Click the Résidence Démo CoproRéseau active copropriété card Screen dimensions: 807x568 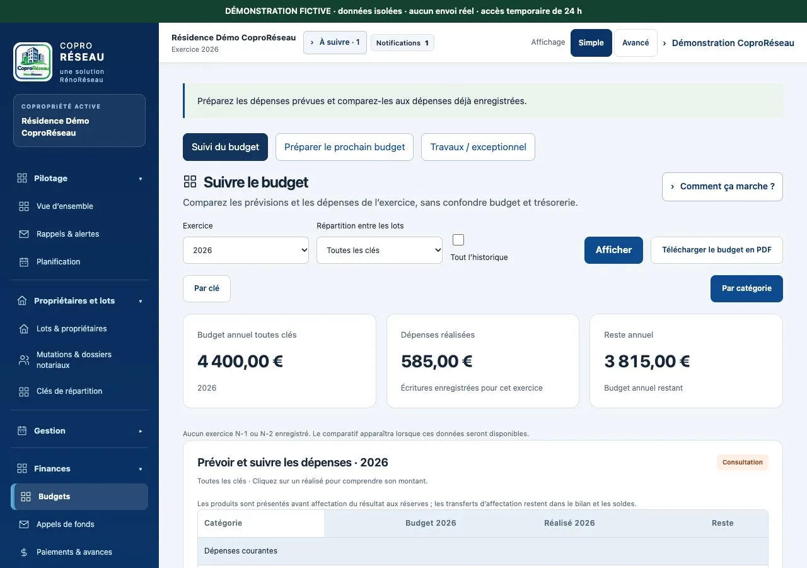coord(79,121)
